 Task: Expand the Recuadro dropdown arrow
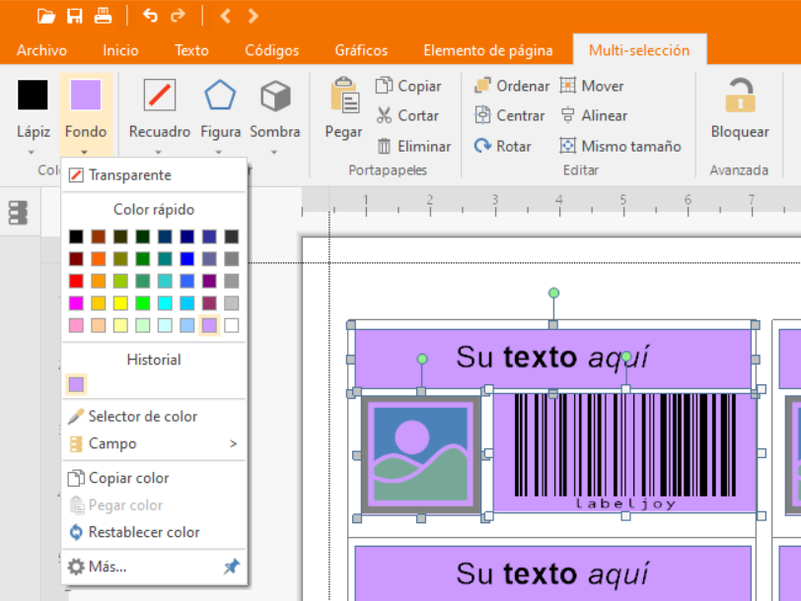tap(158, 152)
